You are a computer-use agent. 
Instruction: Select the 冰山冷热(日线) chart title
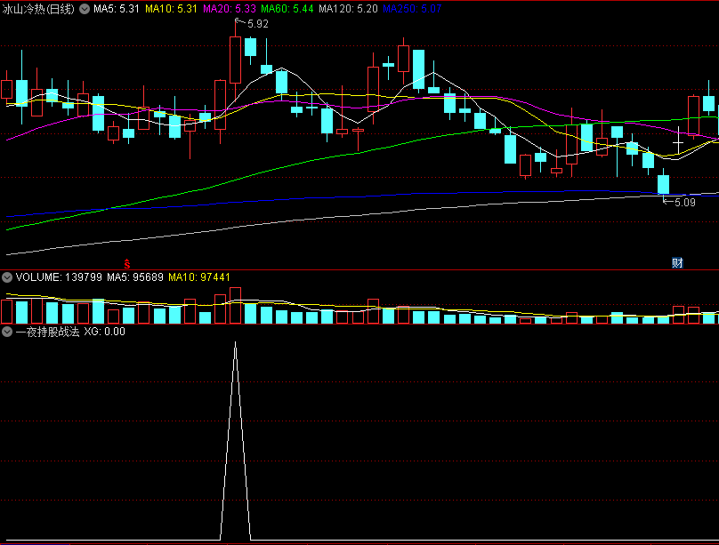[x=38, y=9]
